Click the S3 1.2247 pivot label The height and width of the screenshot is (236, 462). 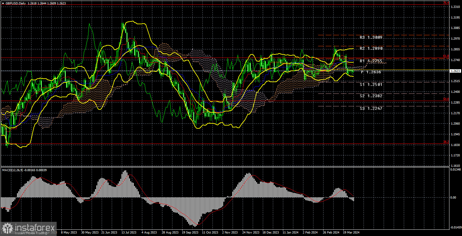371,108
